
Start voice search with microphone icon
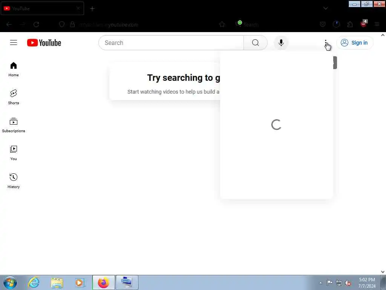click(281, 43)
